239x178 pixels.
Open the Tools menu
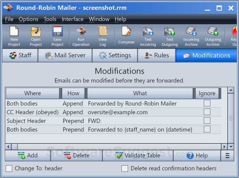point(50,19)
